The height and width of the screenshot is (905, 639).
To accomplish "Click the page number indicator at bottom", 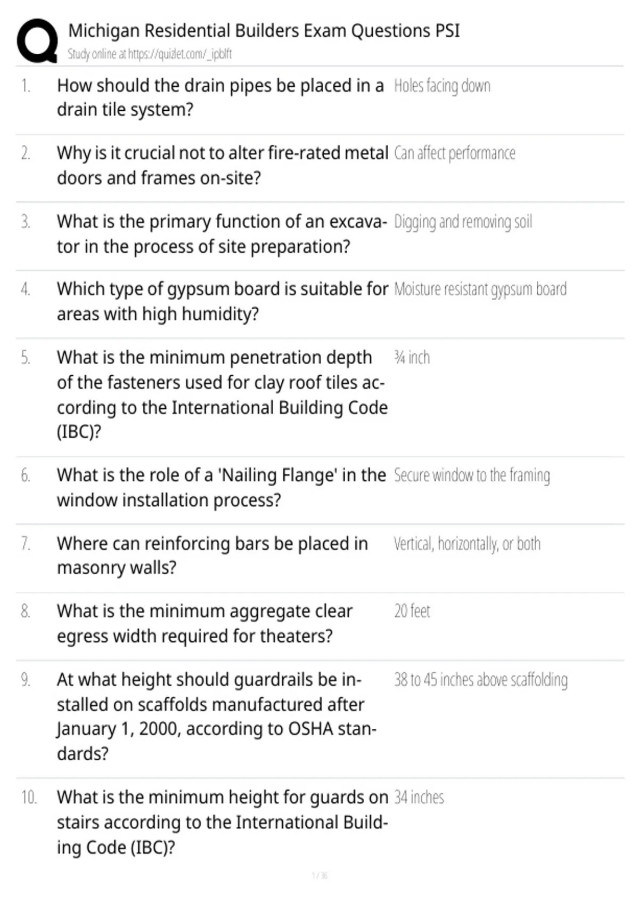I will (319, 875).
